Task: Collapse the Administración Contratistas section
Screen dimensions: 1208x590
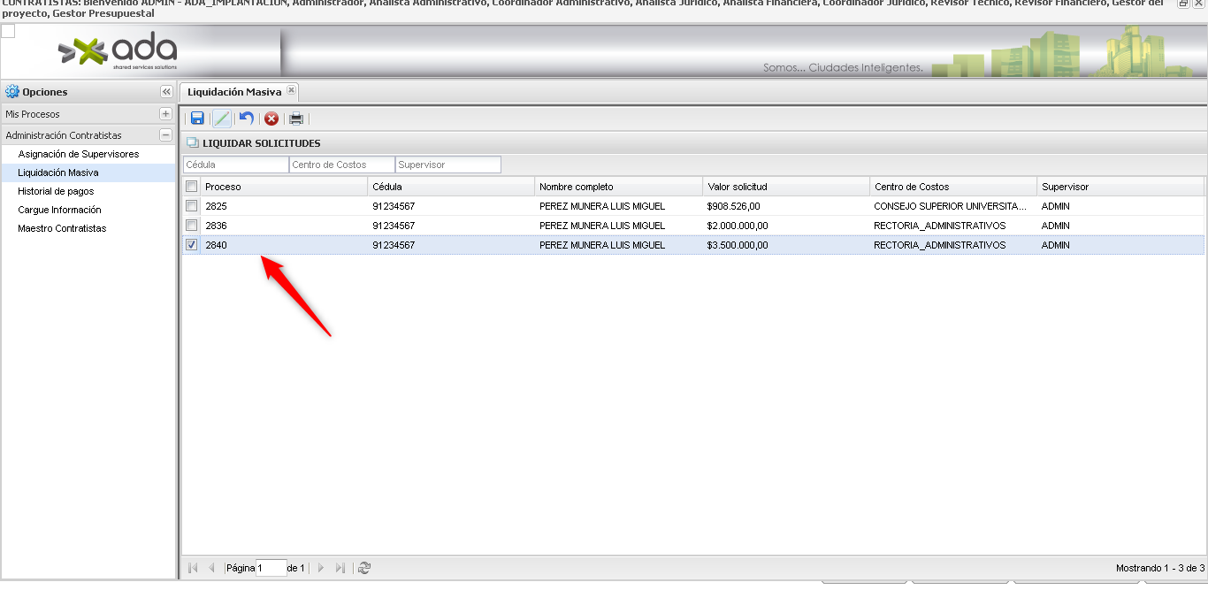Action: (165, 135)
